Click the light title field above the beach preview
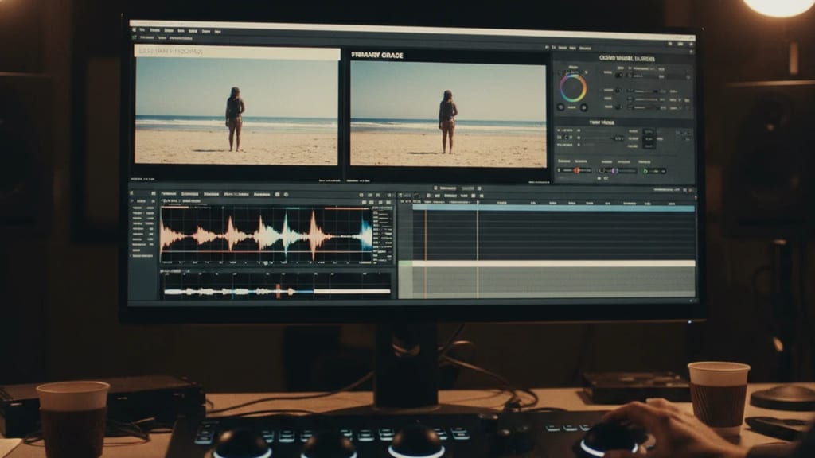Image resolution: width=815 pixels, height=458 pixels. [237, 52]
